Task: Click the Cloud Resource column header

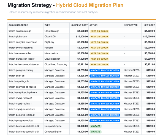Action: tap(26, 25)
